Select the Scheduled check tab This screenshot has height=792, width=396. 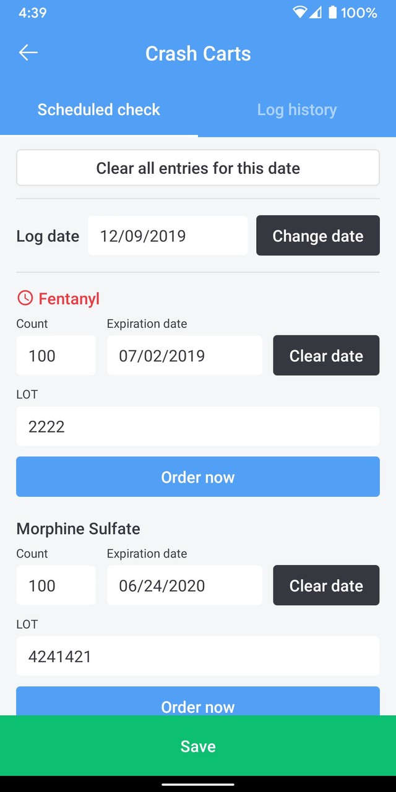98,110
